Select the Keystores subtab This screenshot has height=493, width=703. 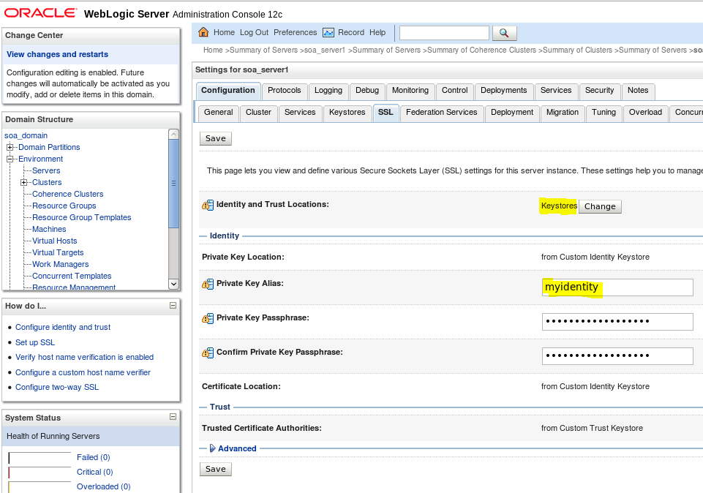point(347,113)
